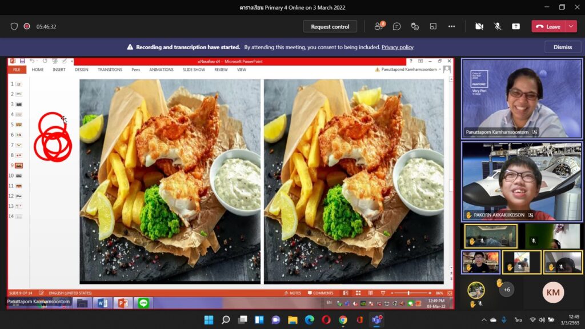The height and width of the screenshot is (329, 585).
Task: Open the meeting chat
Action: tap(397, 26)
